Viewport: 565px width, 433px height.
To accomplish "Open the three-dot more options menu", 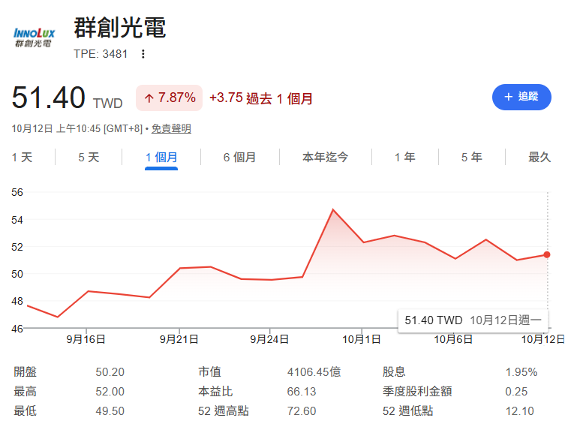I will point(143,54).
